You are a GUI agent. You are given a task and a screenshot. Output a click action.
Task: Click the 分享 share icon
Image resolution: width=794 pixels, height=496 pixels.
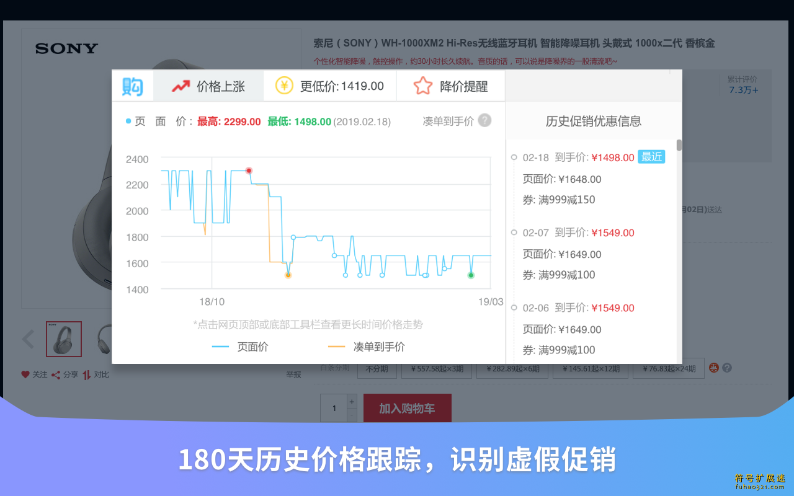click(x=56, y=374)
